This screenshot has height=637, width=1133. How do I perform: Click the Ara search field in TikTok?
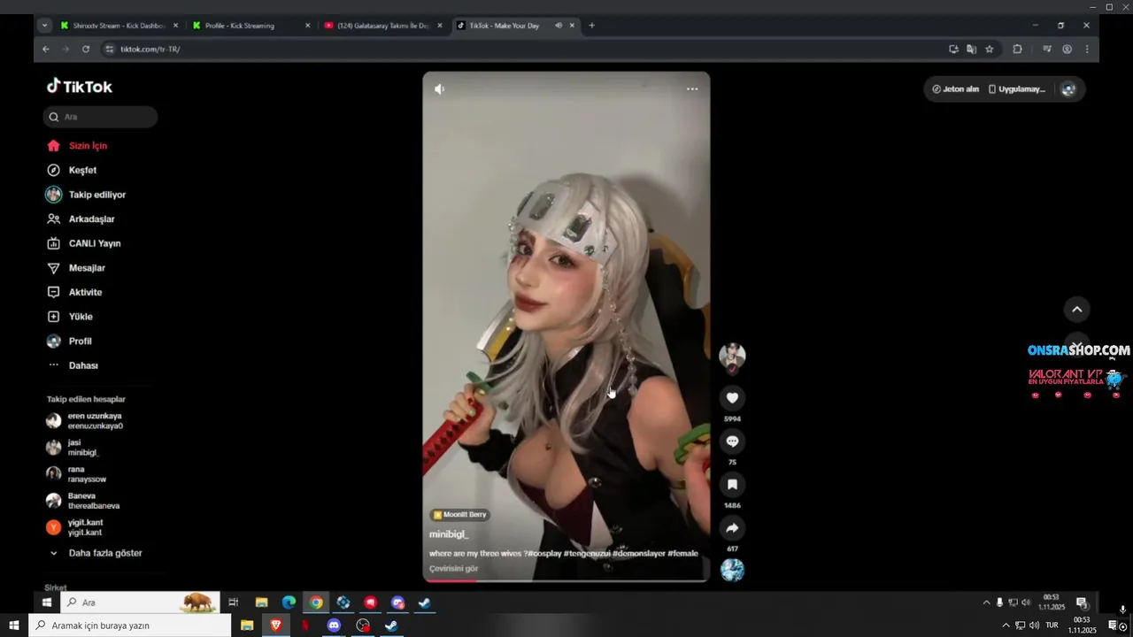pyautogui.click(x=100, y=117)
